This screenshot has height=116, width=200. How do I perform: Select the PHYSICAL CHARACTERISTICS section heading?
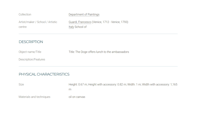coord(44,74)
